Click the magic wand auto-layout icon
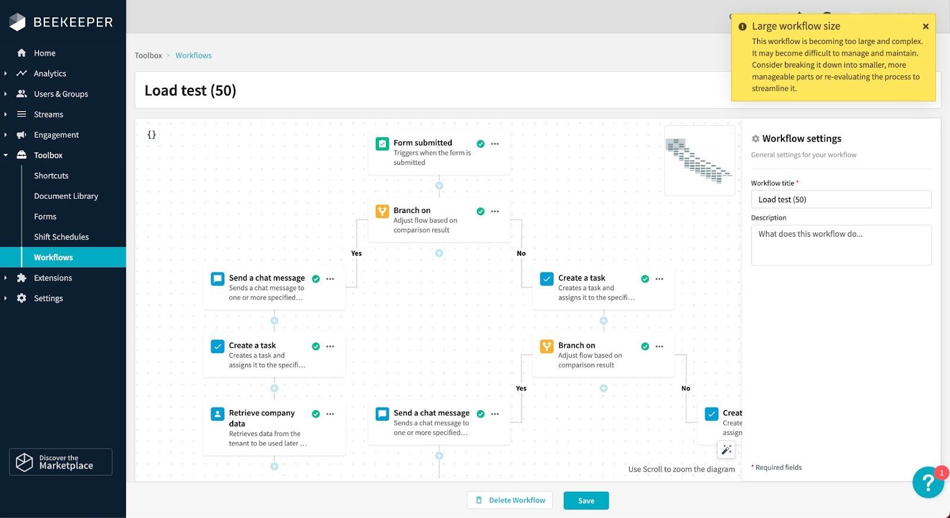Image resolution: width=950 pixels, height=518 pixels. 726,450
